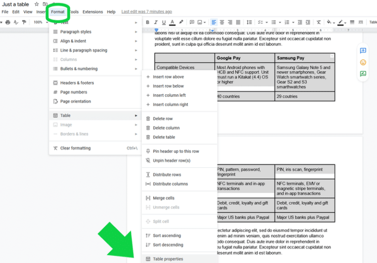This screenshot has width=377, height=263.
Task: Open the checklist dropdown arrow
Action: (x=267, y=23)
